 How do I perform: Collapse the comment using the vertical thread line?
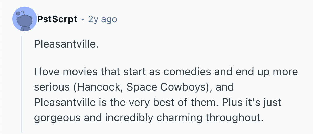point(22,84)
